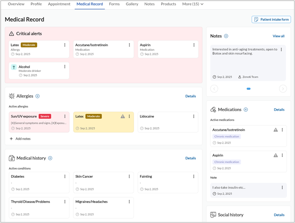Click the Medications pill icon
The height and width of the screenshot is (223, 295).
[x=213, y=110]
